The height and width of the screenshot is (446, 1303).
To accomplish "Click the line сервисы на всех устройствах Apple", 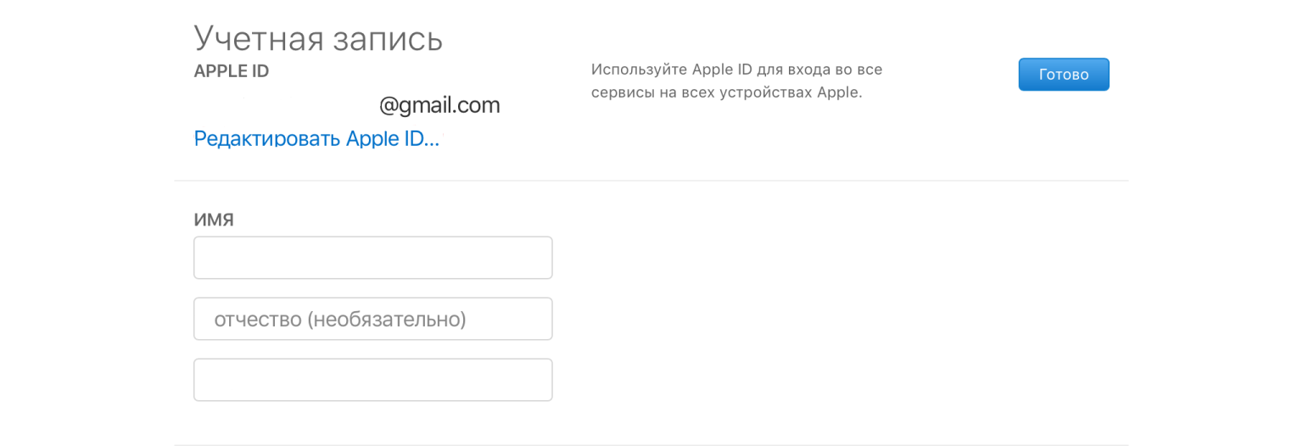I will tap(726, 92).
